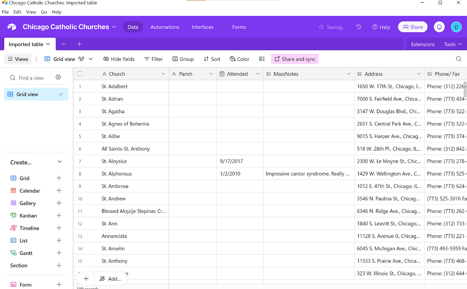
Task: Add a new Grid view with plus icon
Action: [x=59, y=178]
